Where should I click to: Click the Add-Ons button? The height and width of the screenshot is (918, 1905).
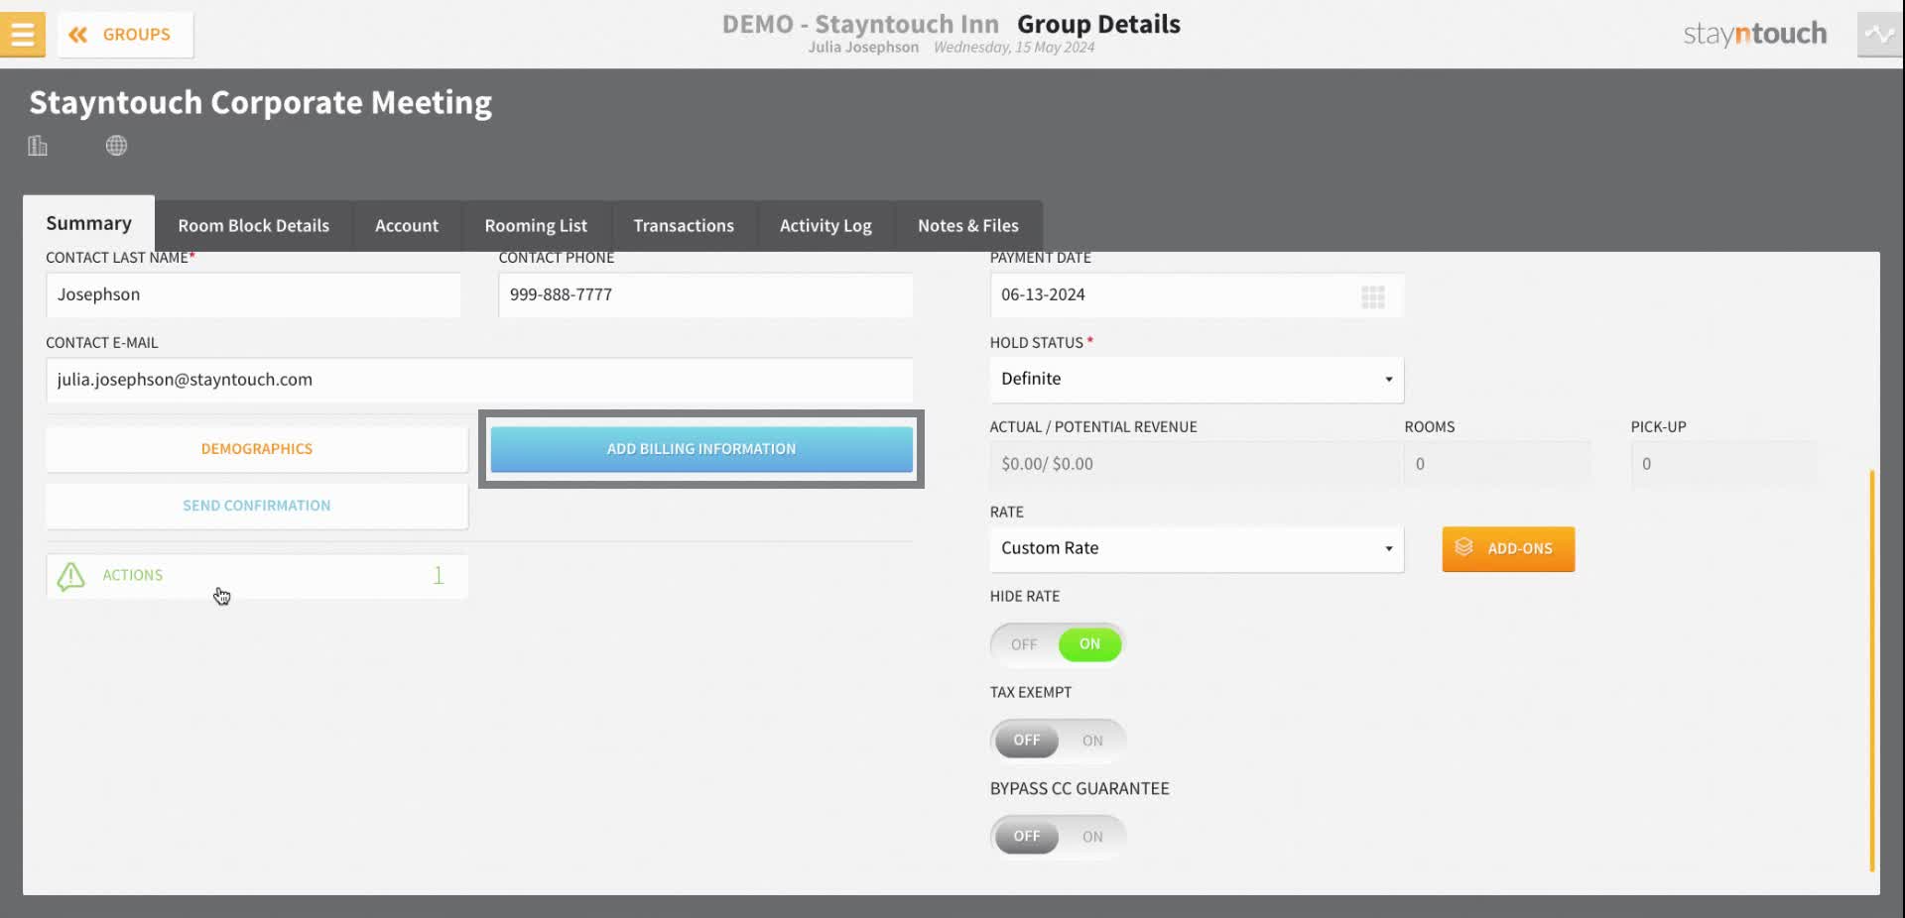(1508, 549)
